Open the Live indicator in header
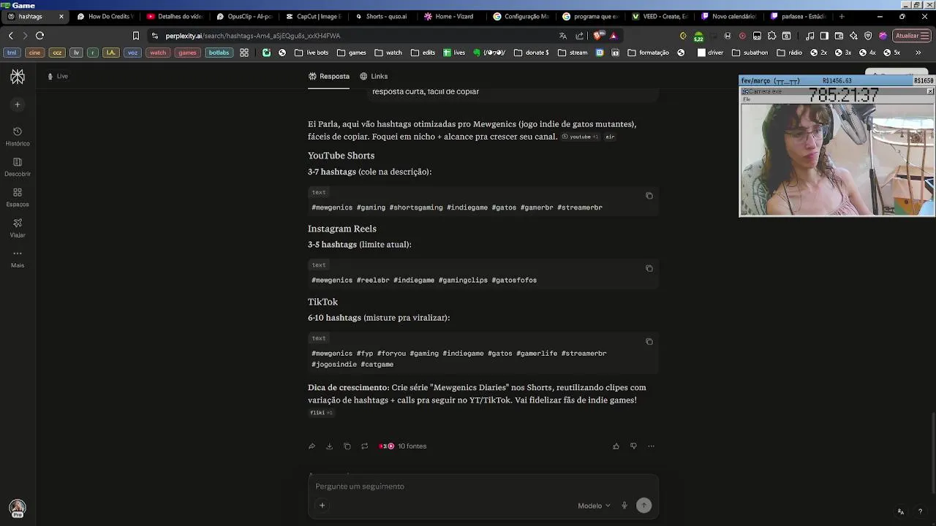The width and height of the screenshot is (936, 526). click(x=58, y=76)
